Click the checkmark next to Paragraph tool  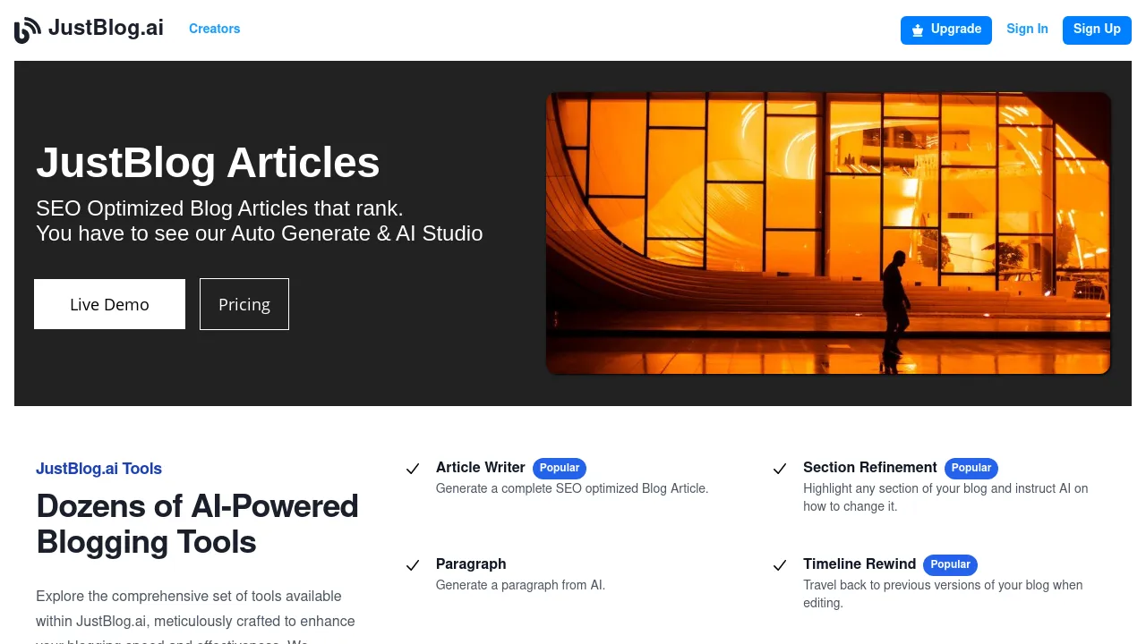[x=413, y=565]
